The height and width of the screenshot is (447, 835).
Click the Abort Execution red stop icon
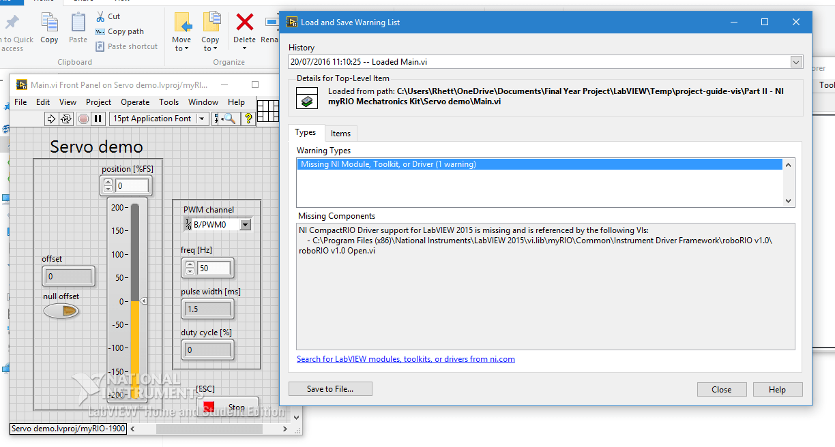(x=83, y=119)
